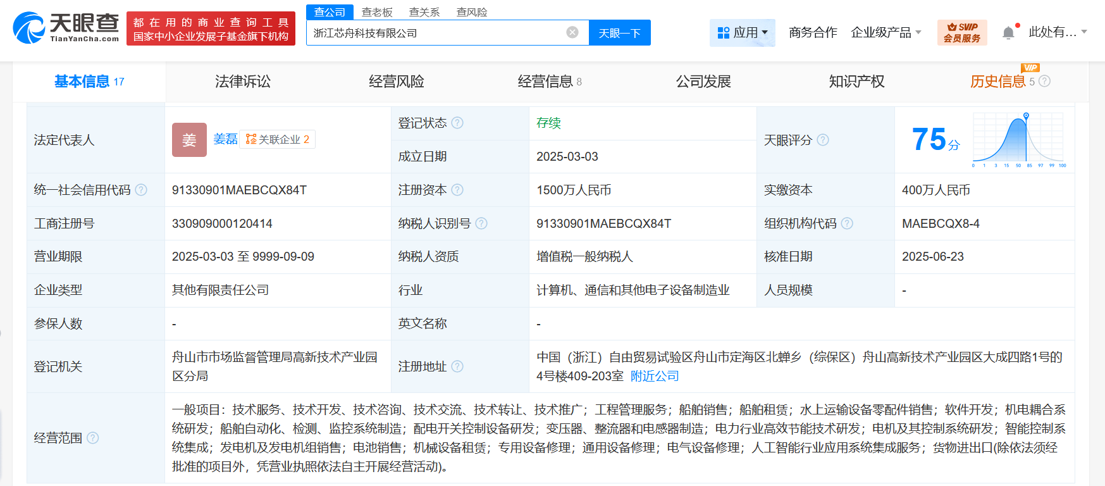This screenshot has width=1105, height=486.
Task: Open the 公司发展 tab
Action: click(703, 82)
